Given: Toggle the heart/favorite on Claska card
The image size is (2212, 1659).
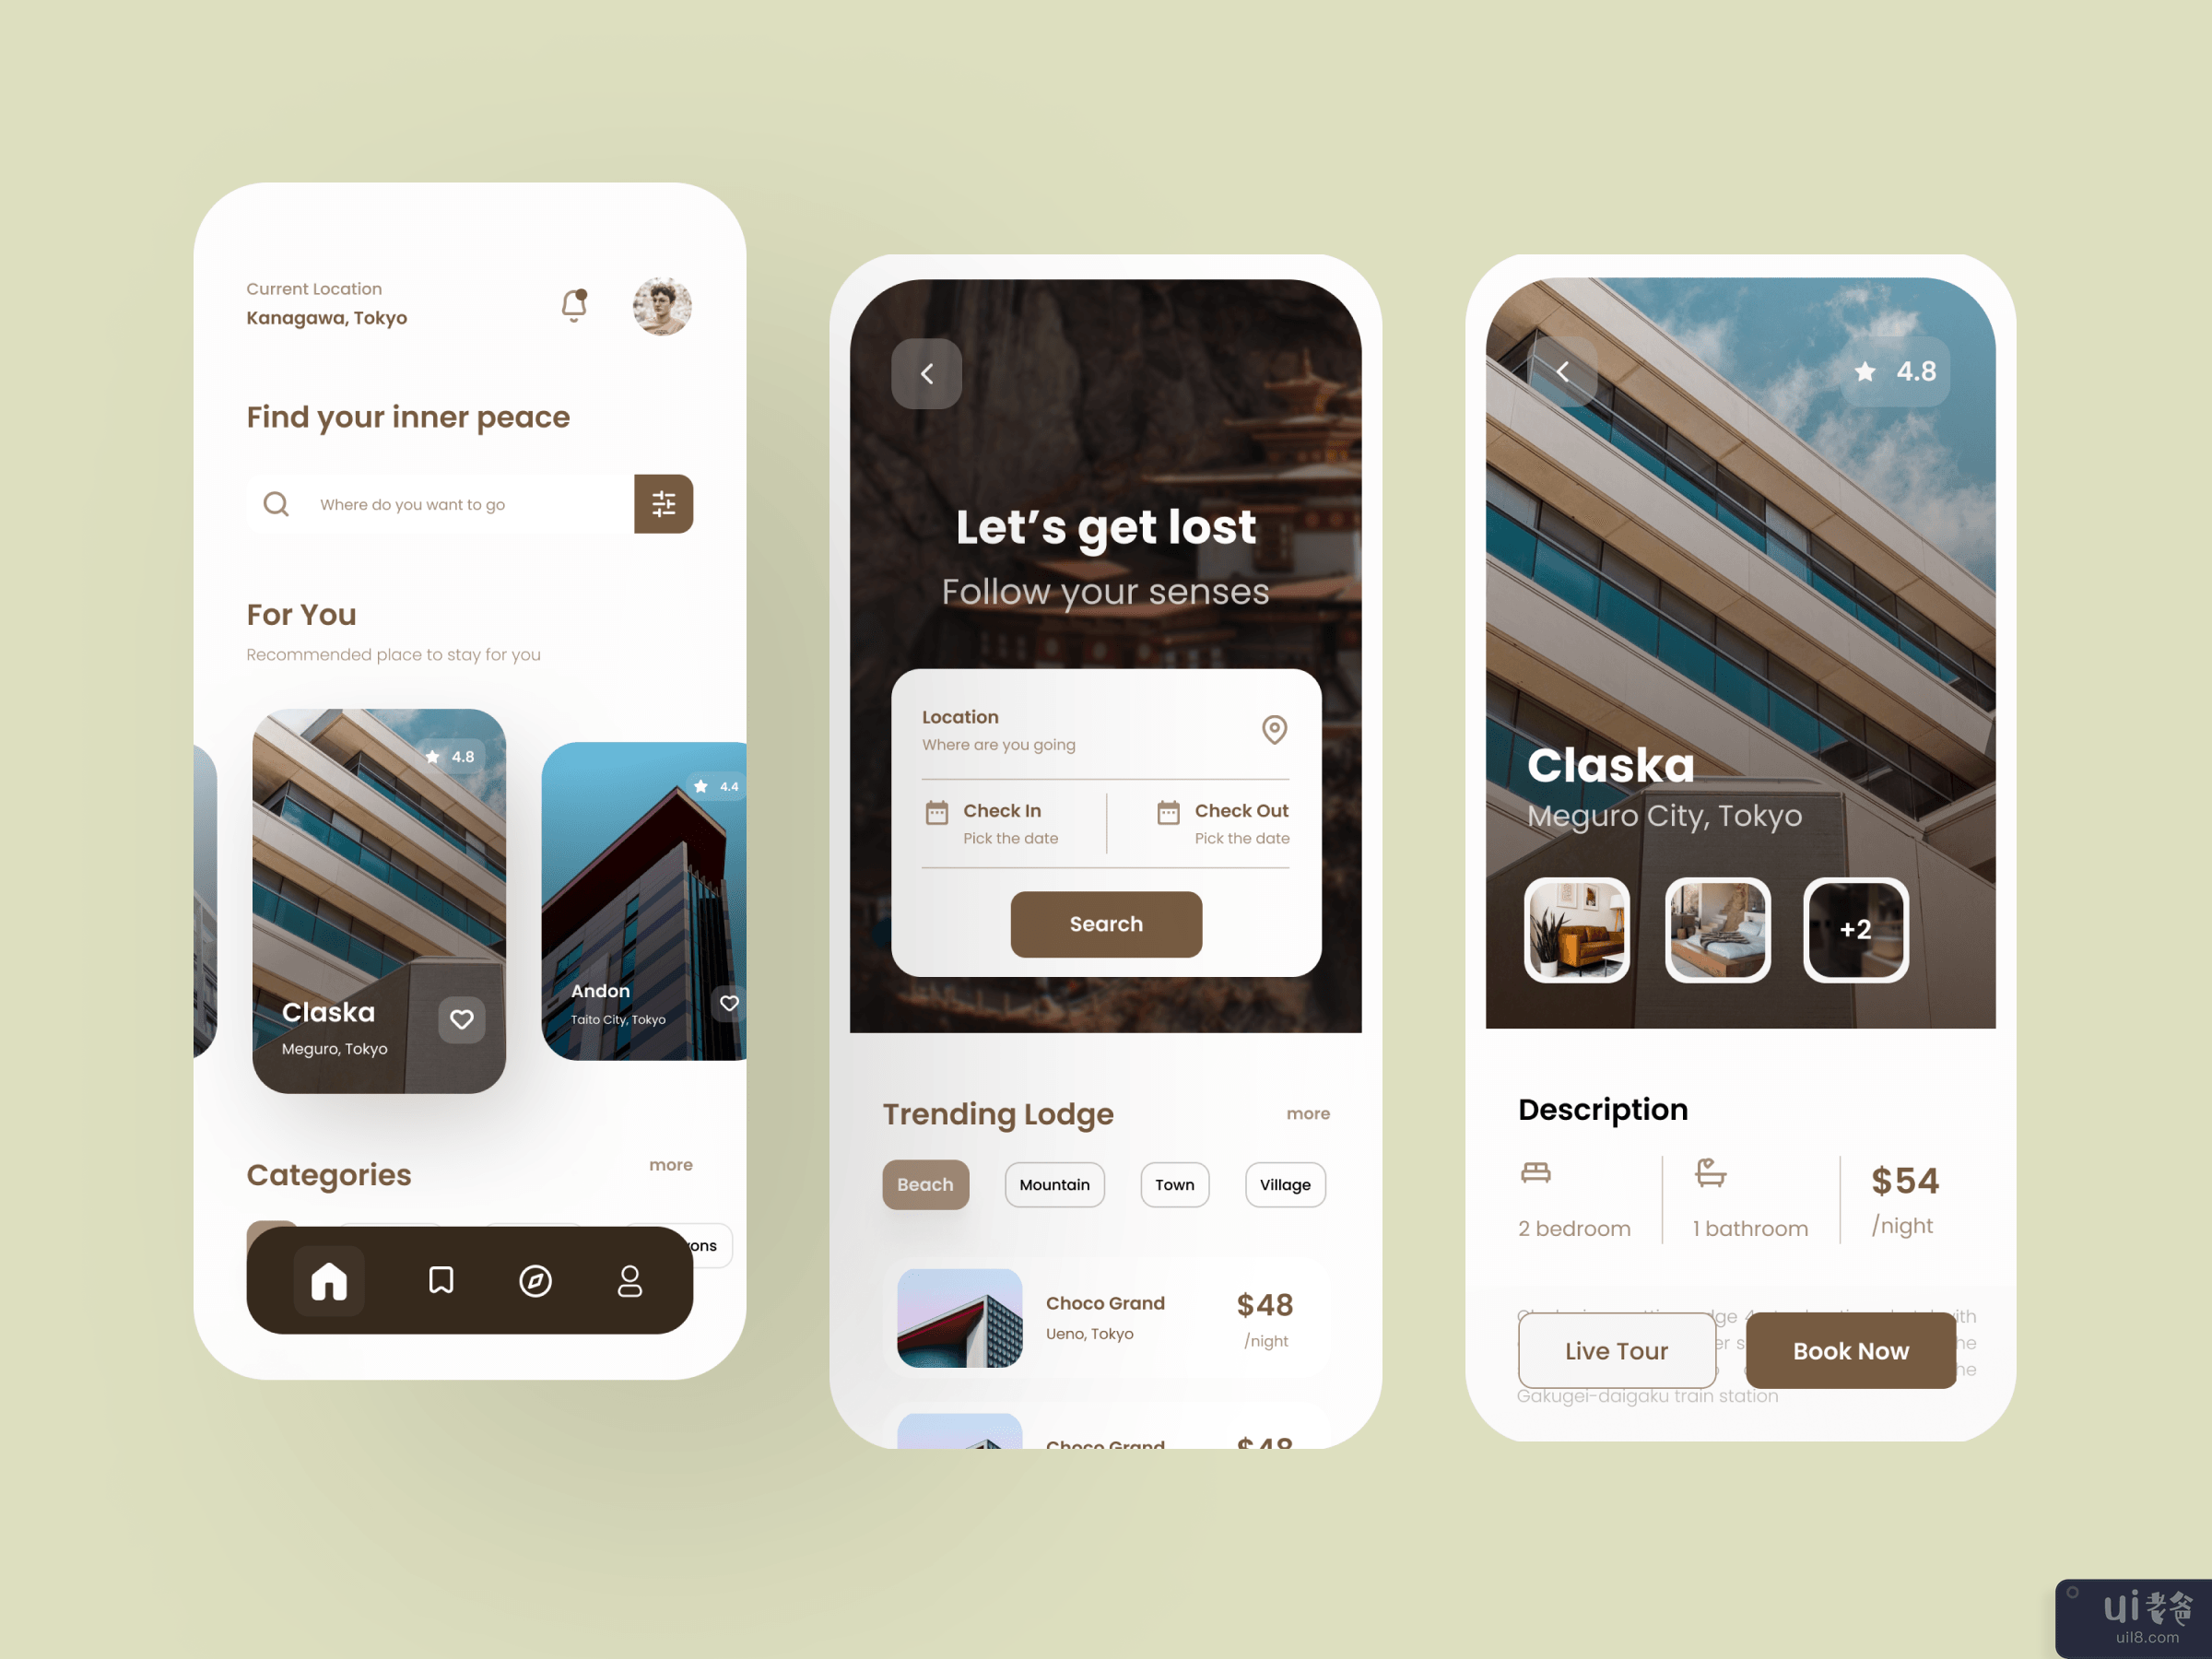Looking at the screenshot, I should tap(460, 1018).
